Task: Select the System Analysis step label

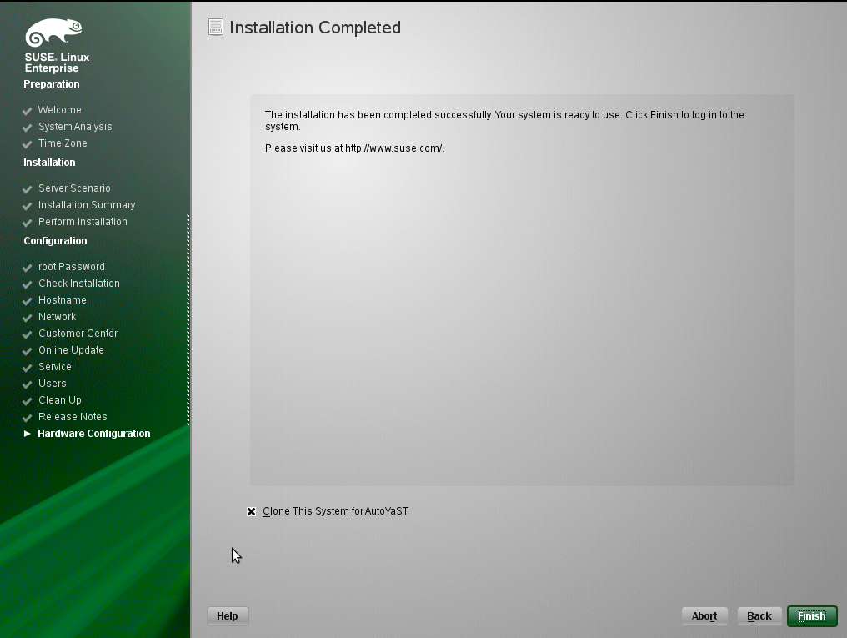Action: tap(75, 127)
